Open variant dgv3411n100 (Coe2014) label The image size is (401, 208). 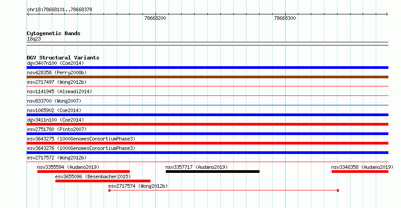[x=55, y=120]
